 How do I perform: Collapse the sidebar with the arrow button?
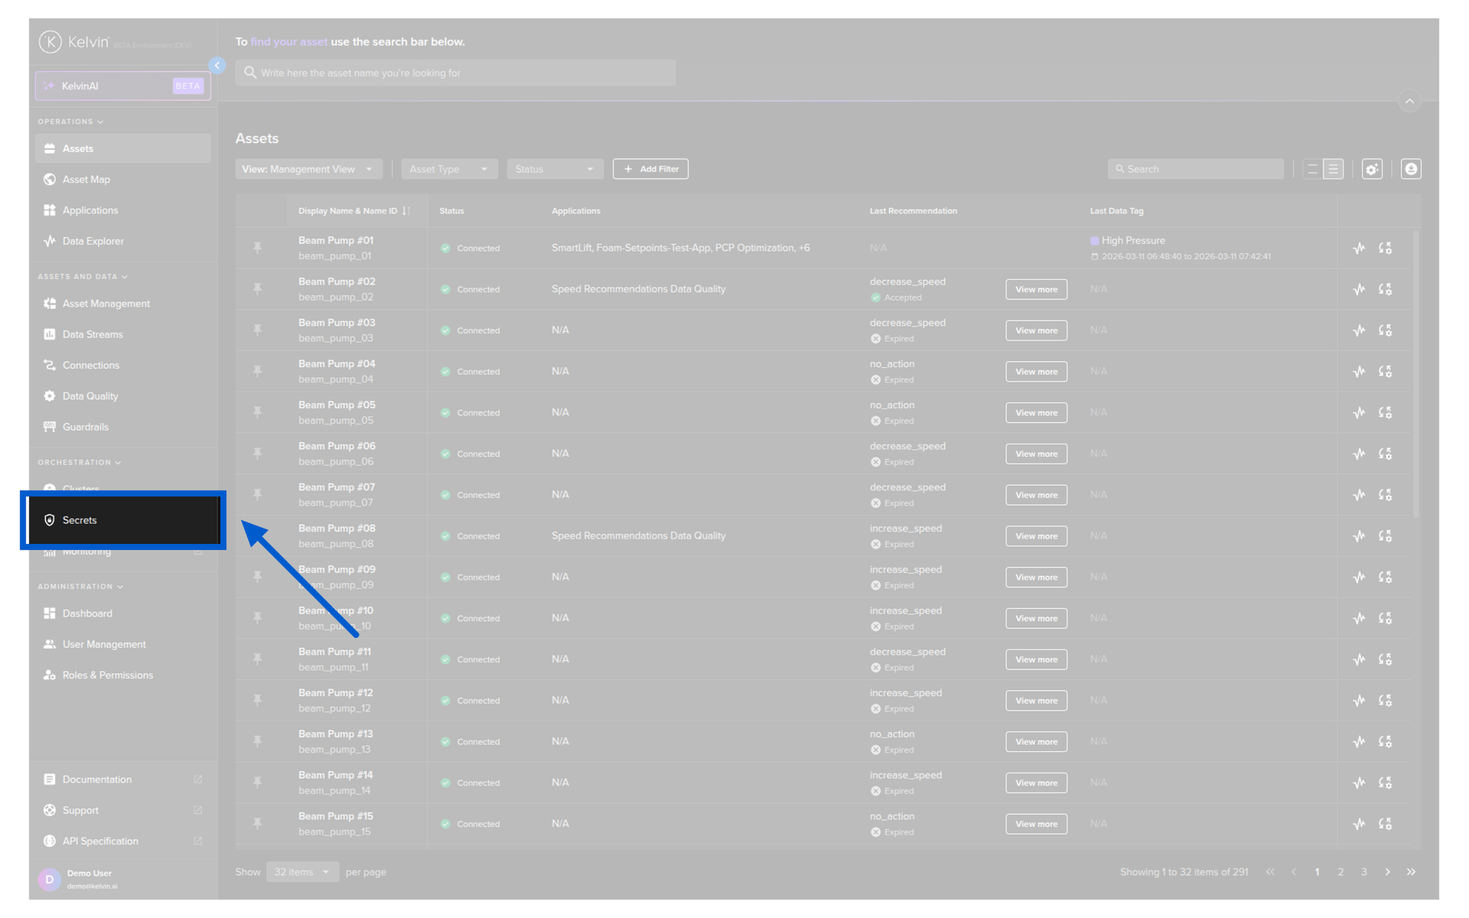click(x=217, y=66)
